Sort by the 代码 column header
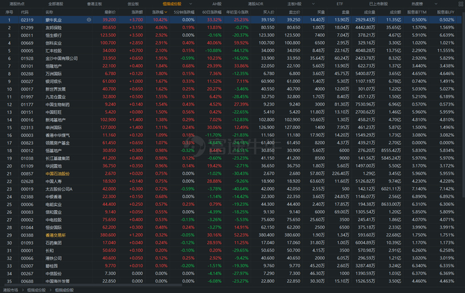The image size is (465, 293). (x=25, y=12)
